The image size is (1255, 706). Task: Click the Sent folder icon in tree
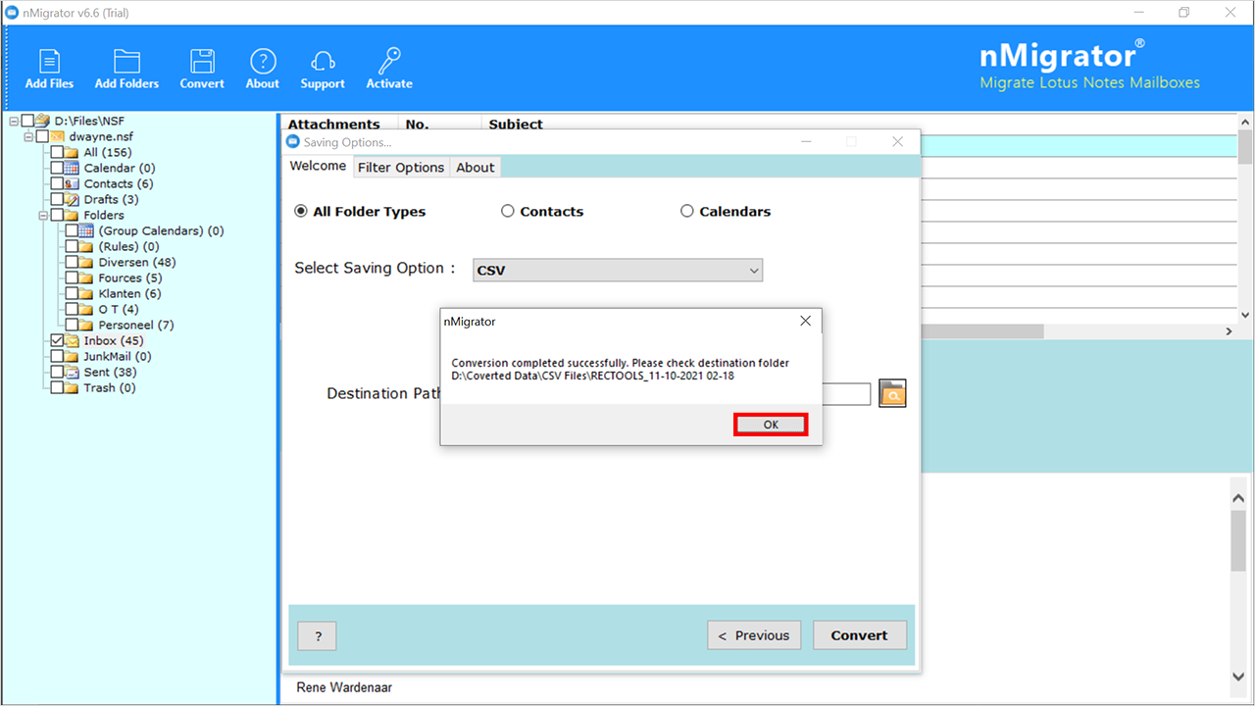[x=72, y=372]
